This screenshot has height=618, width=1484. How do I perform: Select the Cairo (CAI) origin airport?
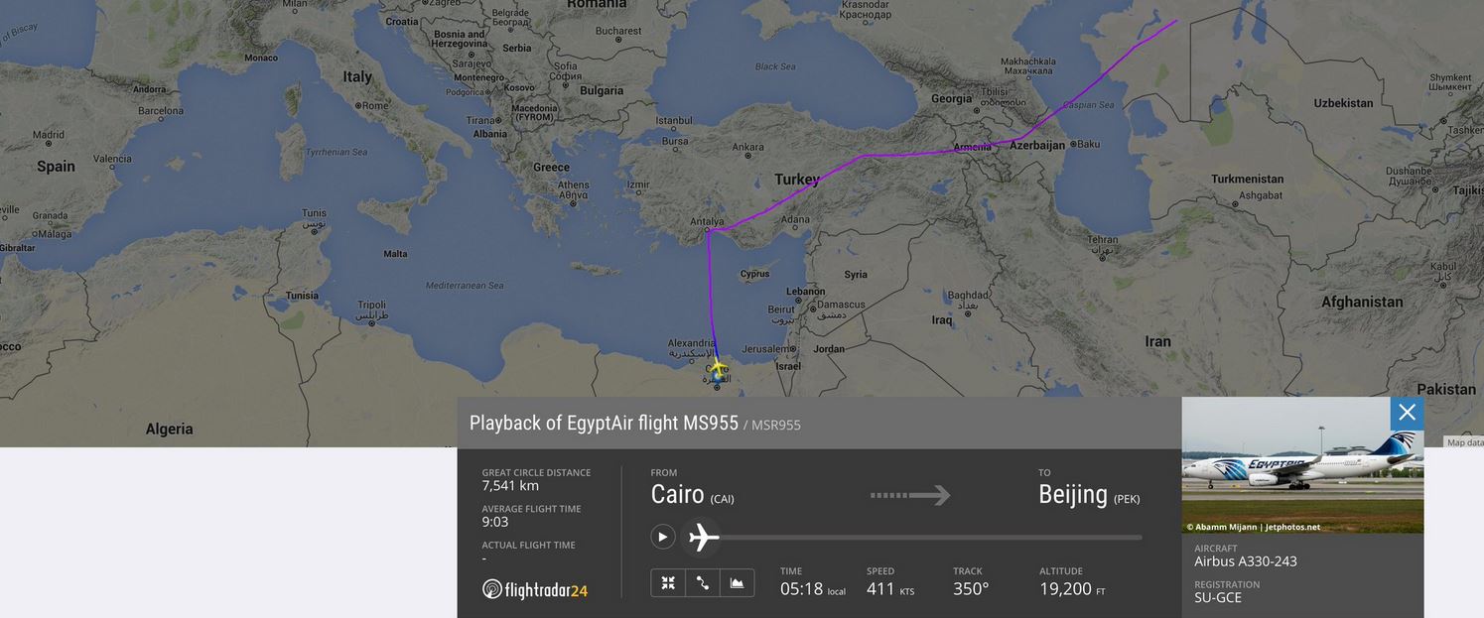[692, 495]
